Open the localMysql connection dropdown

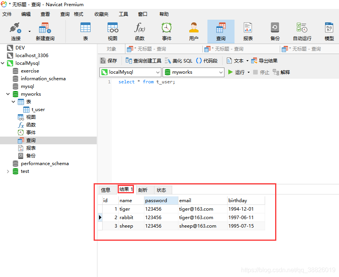coord(130,72)
